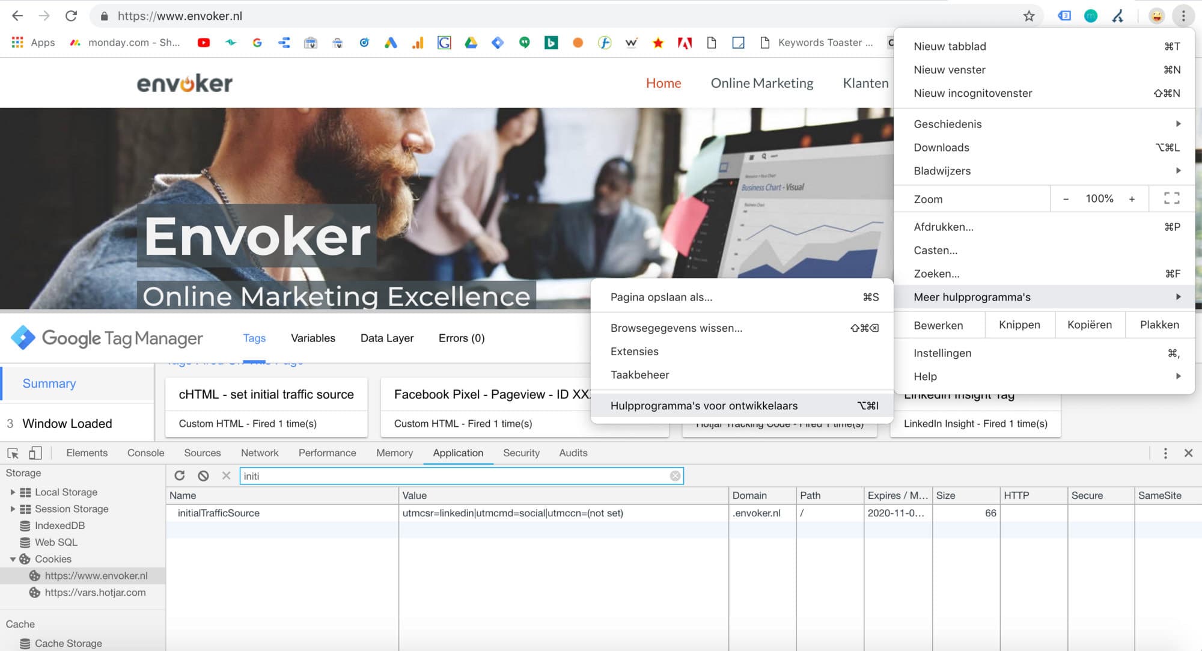
Task: Open the YouTube bookmark icon
Action: pyautogui.click(x=204, y=43)
